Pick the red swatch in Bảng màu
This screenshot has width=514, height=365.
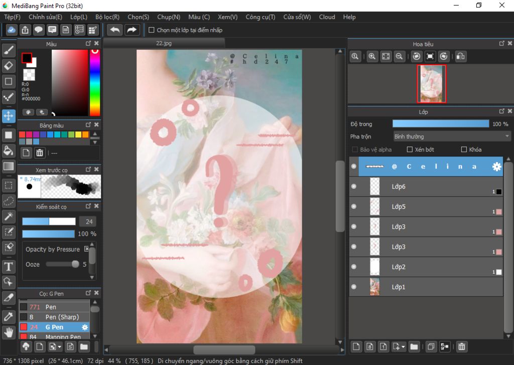click(x=22, y=134)
